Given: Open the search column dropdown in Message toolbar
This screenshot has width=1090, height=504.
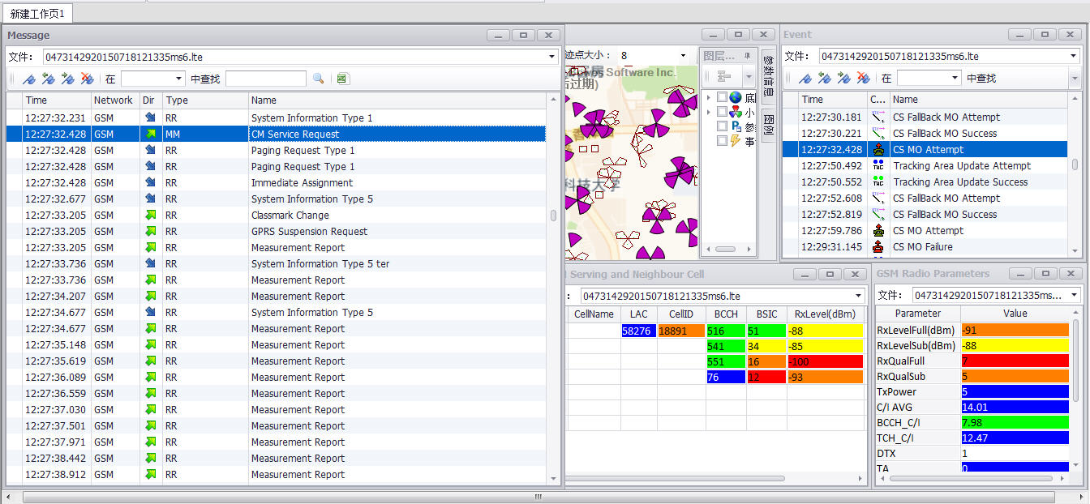Looking at the screenshot, I should click(179, 79).
